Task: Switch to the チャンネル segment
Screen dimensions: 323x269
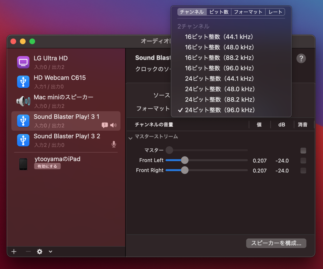Action: pos(192,12)
